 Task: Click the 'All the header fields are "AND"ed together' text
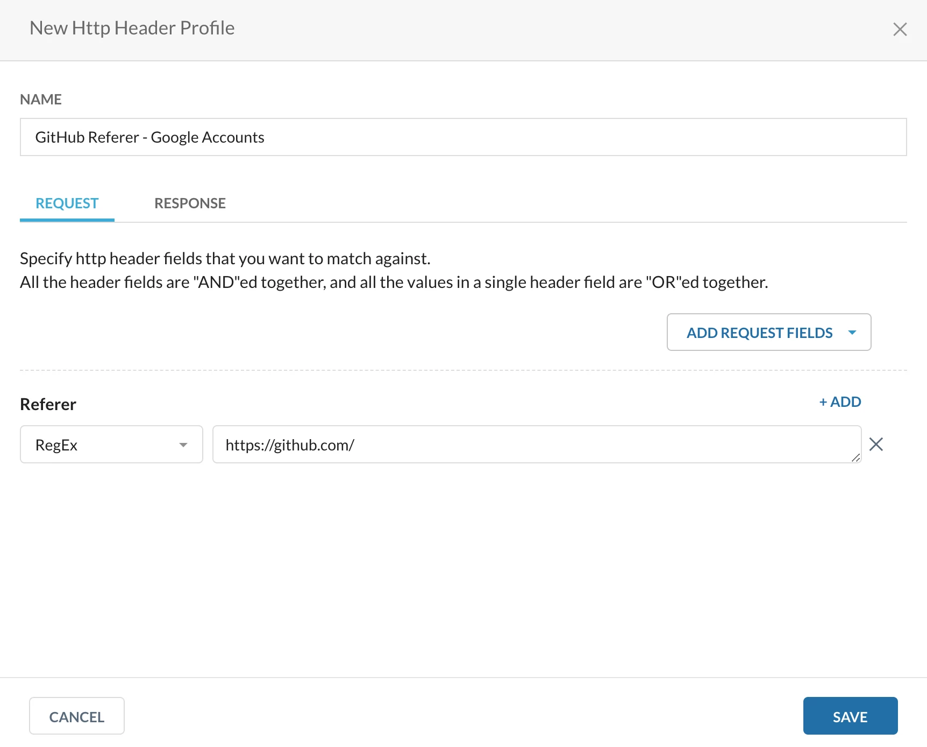(394, 282)
